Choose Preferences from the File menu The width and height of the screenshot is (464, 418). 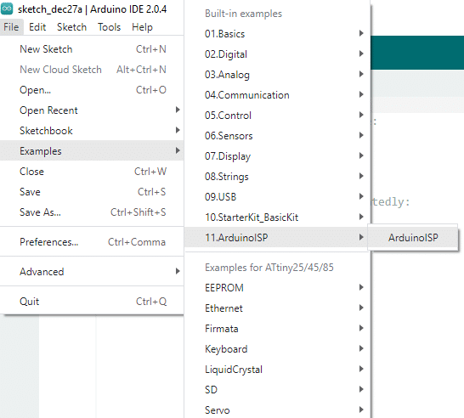tap(92, 242)
